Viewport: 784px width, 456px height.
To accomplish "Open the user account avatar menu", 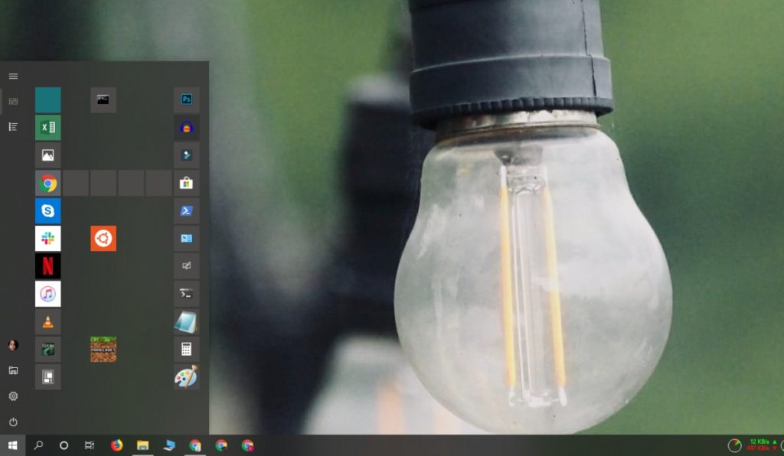I will point(12,344).
